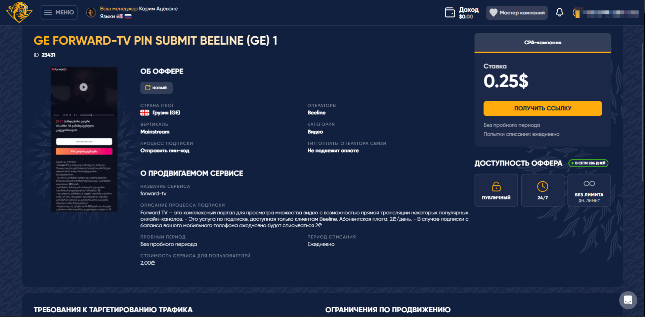The height and width of the screenshot is (317, 645).
Task: Click the Russian flag language icon
Action: click(128, 16)
